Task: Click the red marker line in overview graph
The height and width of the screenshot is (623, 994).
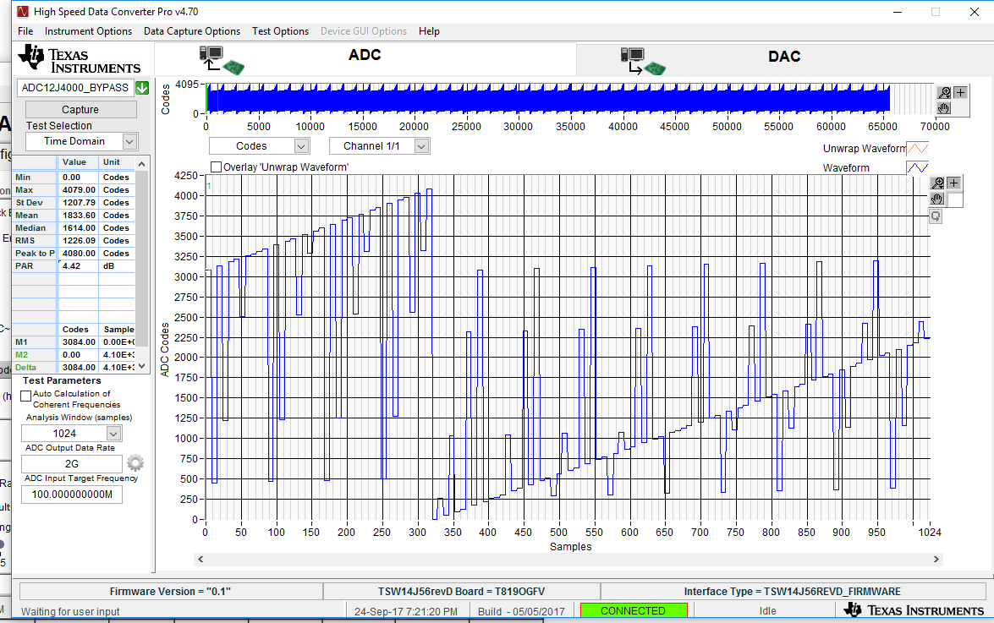Action: pos(218,99)
